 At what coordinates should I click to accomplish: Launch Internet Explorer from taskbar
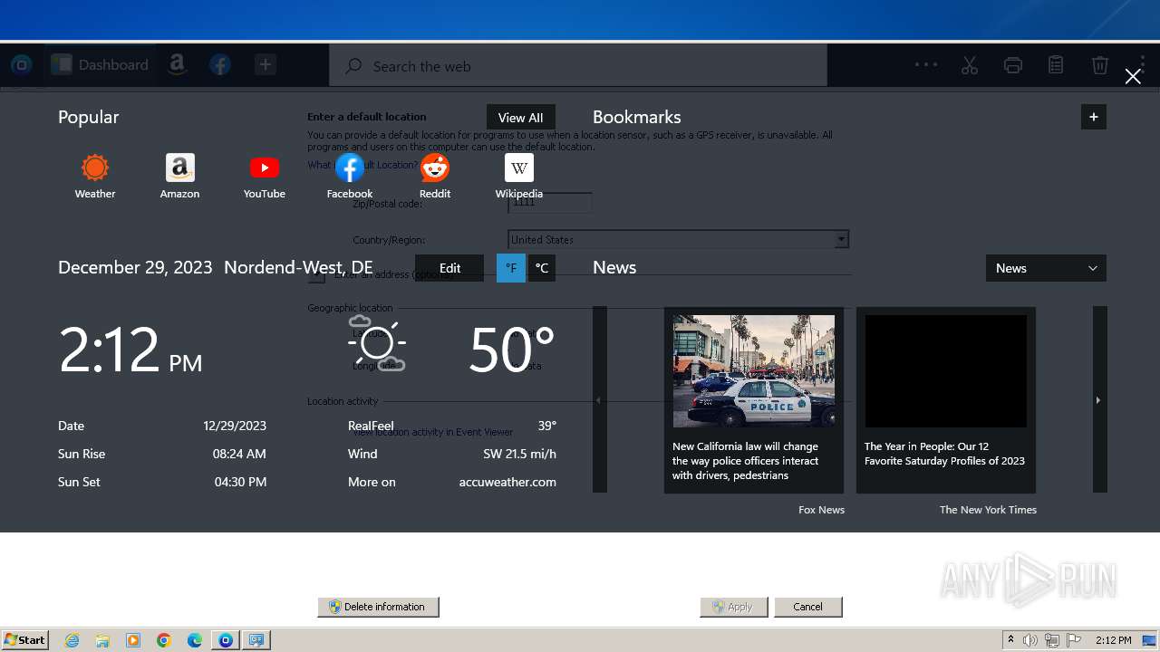coord(72,640)
